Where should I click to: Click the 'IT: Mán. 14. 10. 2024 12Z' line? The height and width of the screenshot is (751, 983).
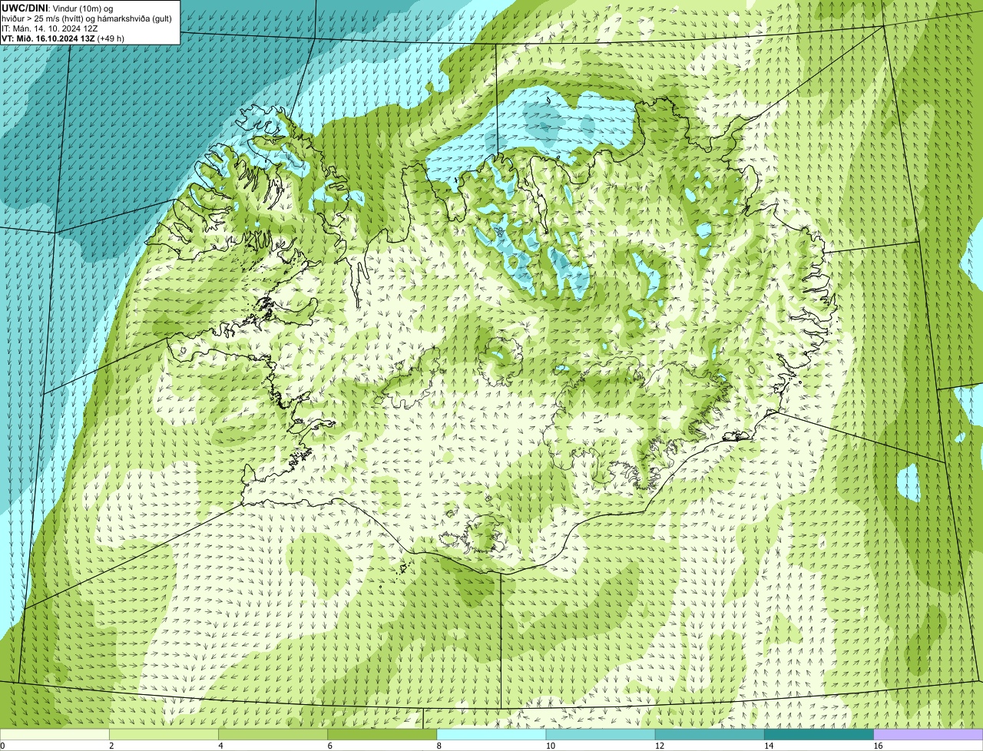[x=50, y=28]
